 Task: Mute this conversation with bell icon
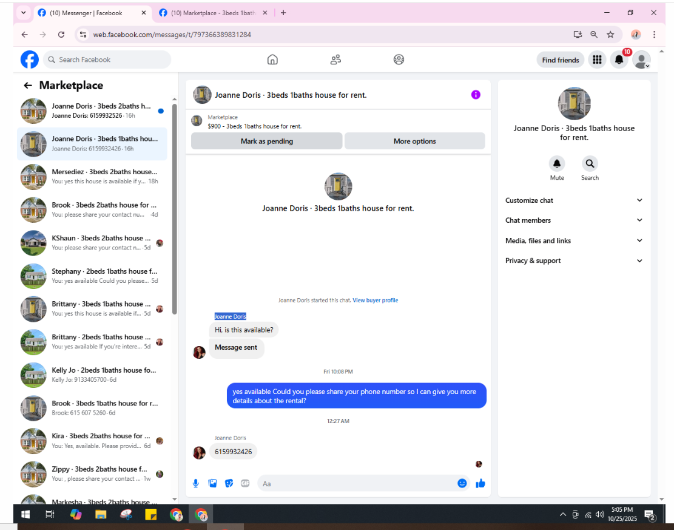tap(557, 163)
